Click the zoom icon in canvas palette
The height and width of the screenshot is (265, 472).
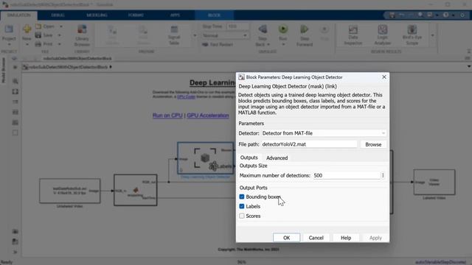coord(15,81)
